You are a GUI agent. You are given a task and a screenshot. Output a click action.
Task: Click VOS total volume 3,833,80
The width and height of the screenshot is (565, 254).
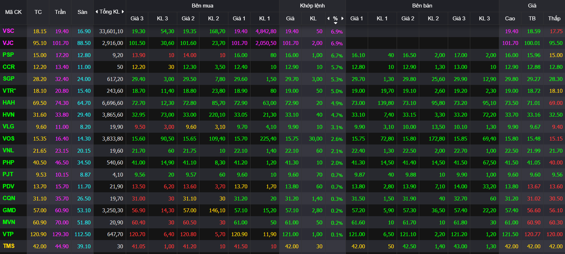click(113, 139)
